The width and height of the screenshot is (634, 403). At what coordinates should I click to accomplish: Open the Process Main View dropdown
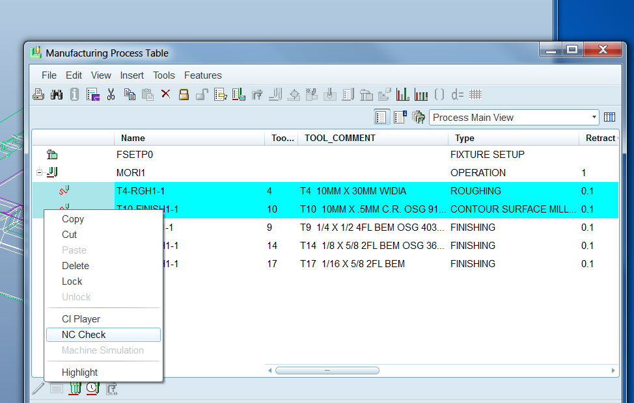click(x=514, y=118)
